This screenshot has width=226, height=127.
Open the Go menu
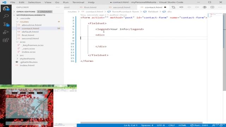57,2
